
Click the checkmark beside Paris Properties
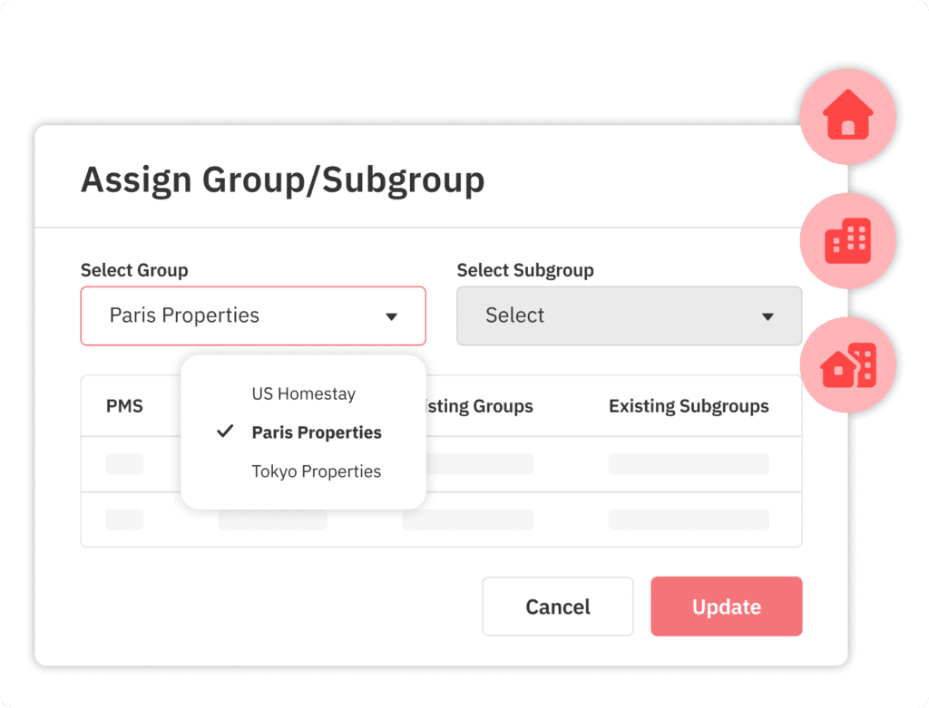click(x=226, y=432)
